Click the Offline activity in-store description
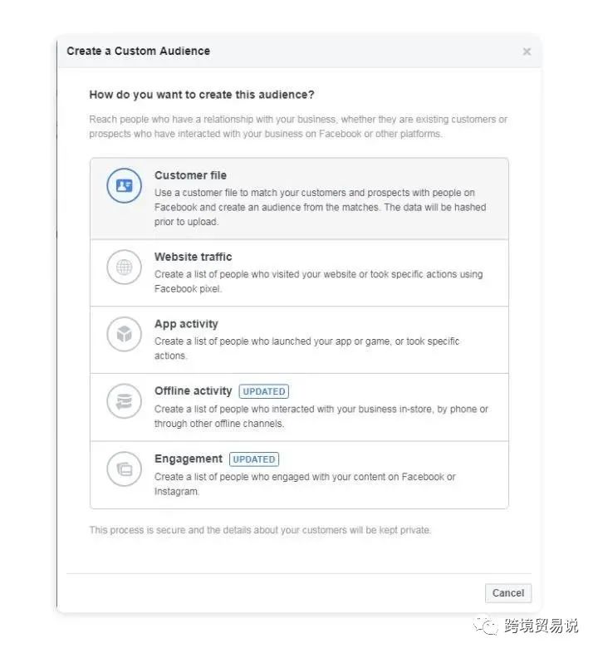 (x=321, y=416)
